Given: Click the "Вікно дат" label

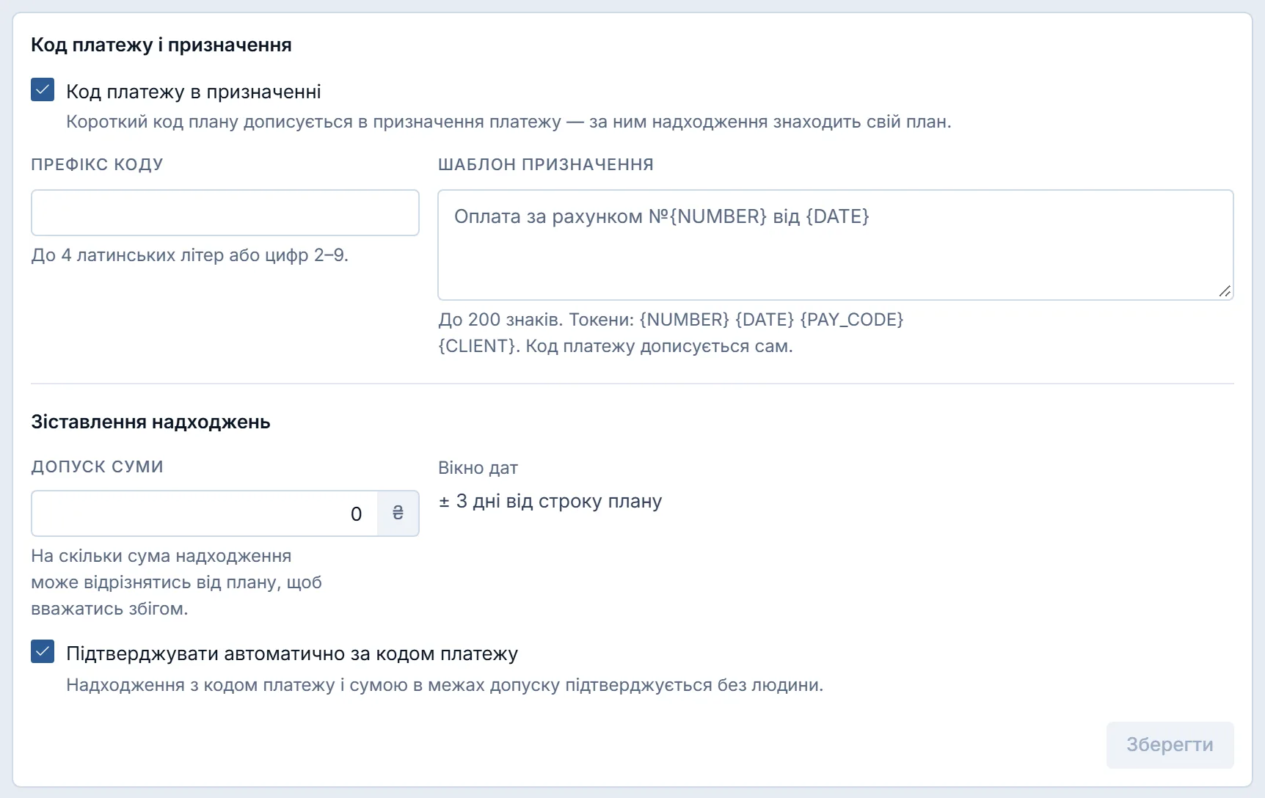Looking at the screenshot, I should tap(478, 468).
